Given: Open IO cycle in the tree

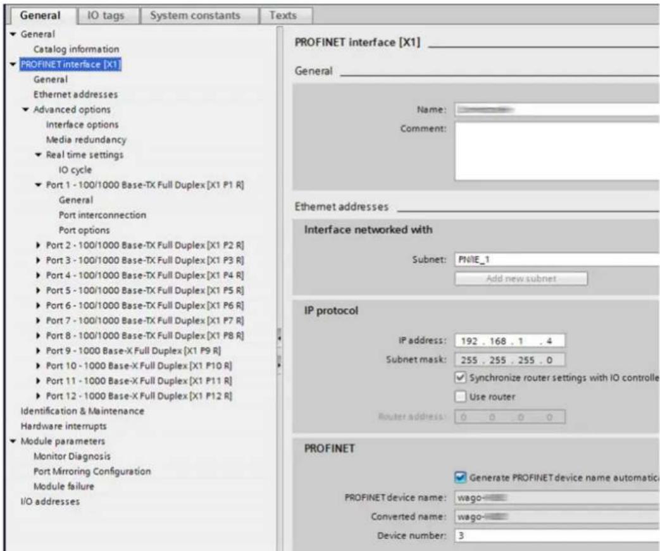Looking at the screenshot, I should point(75,170).
